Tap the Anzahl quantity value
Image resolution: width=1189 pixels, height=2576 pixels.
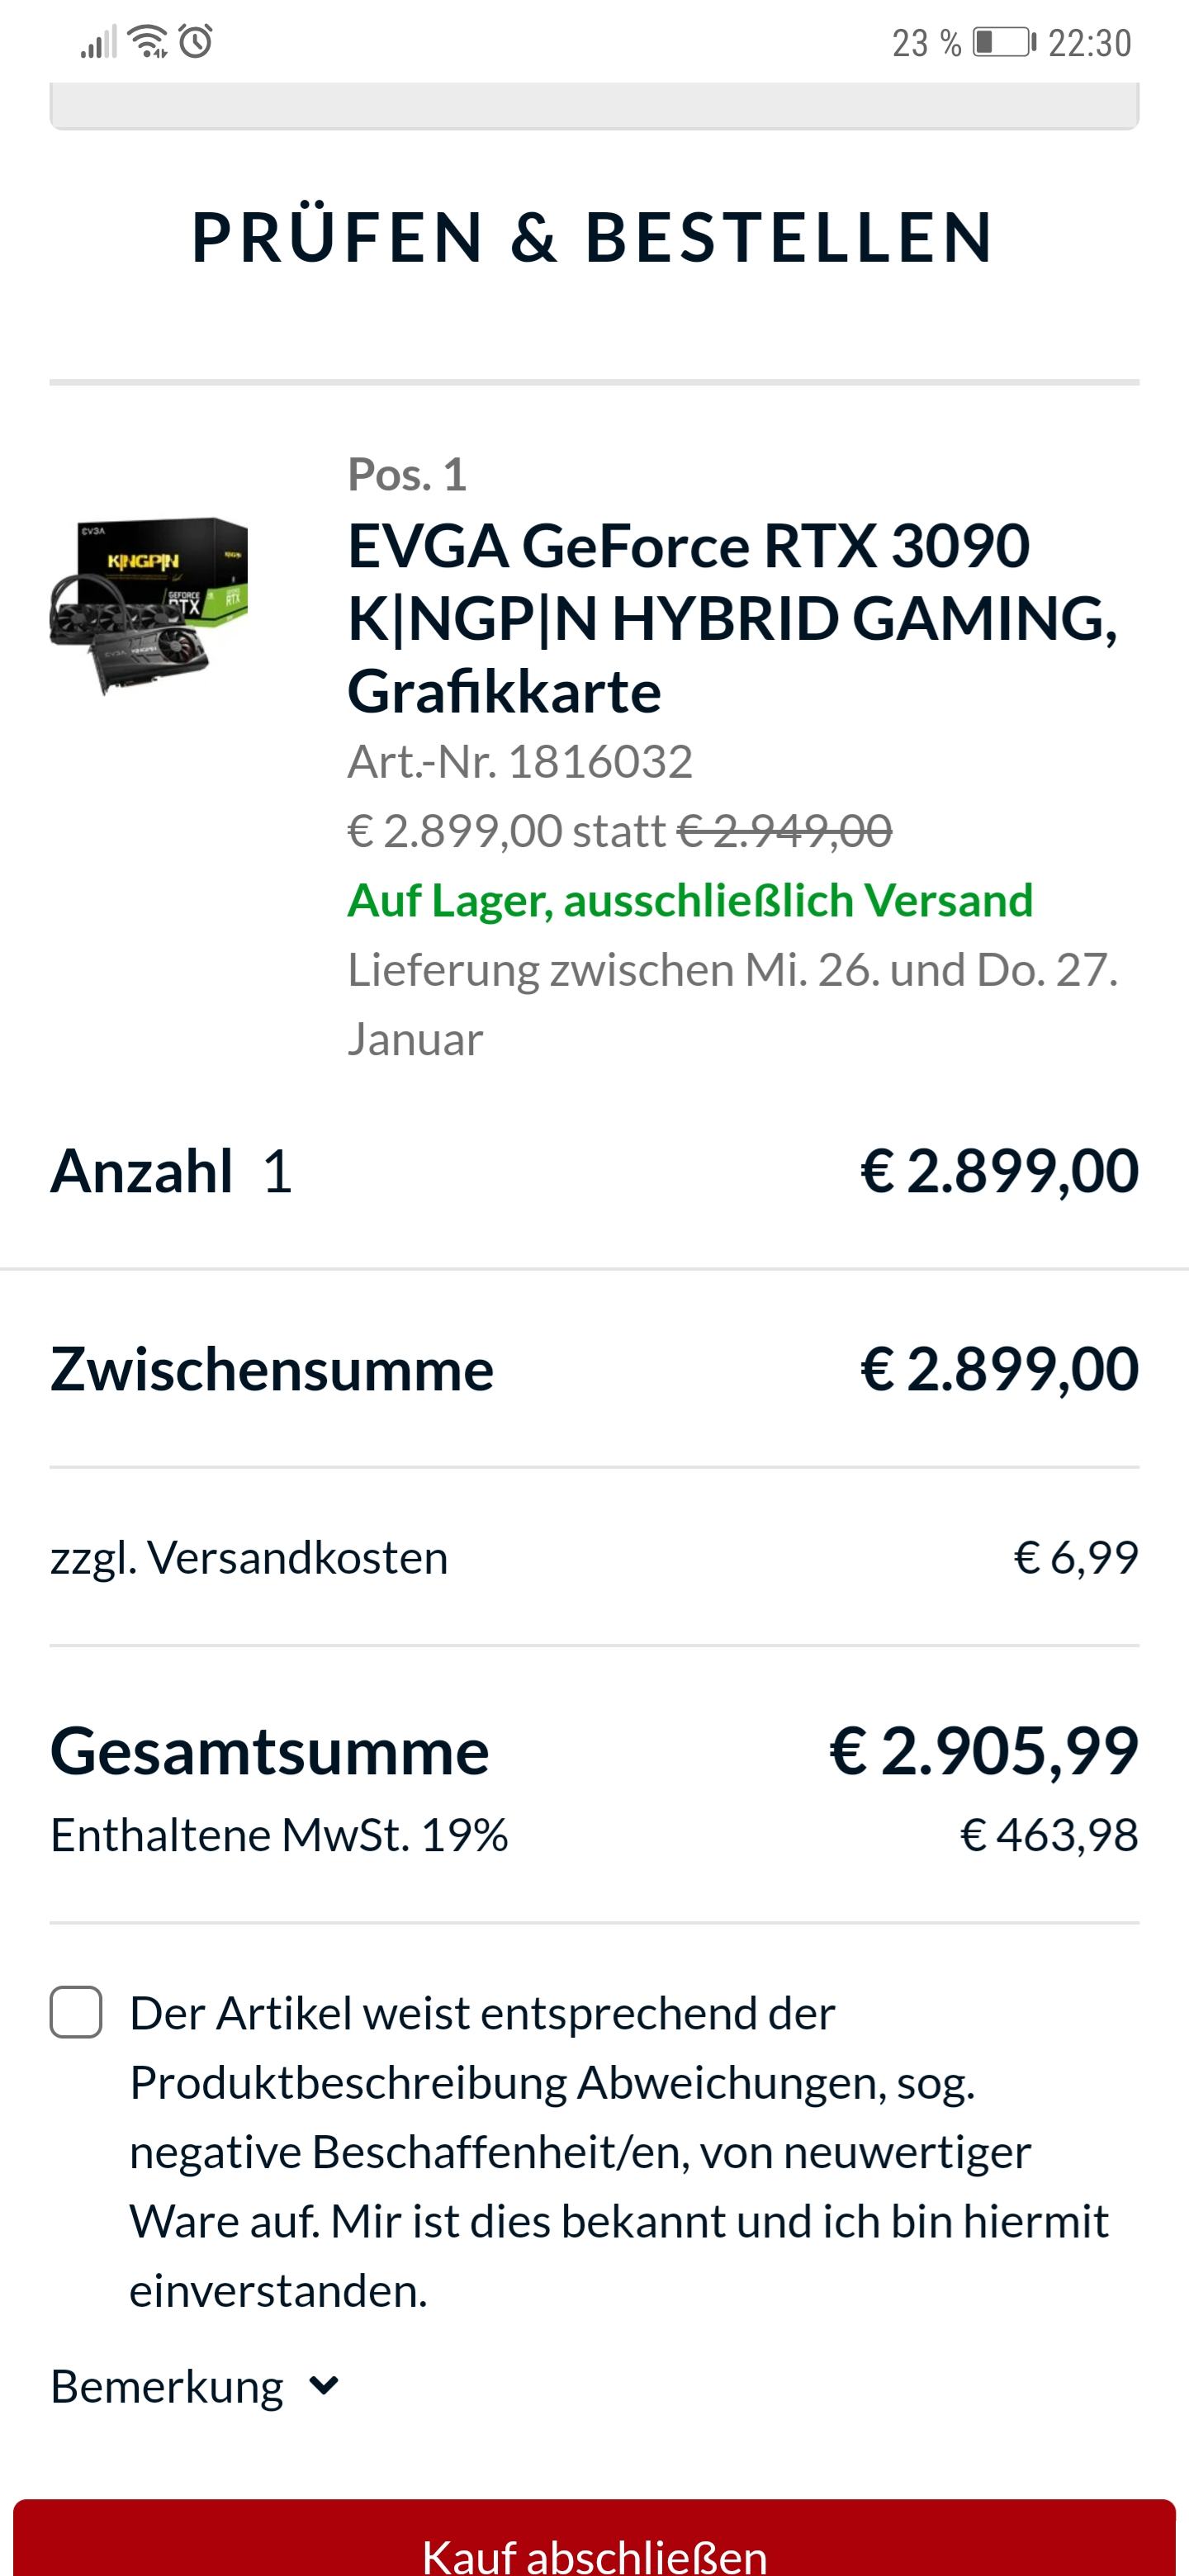pyautogui.click(x=277, y=1171)
